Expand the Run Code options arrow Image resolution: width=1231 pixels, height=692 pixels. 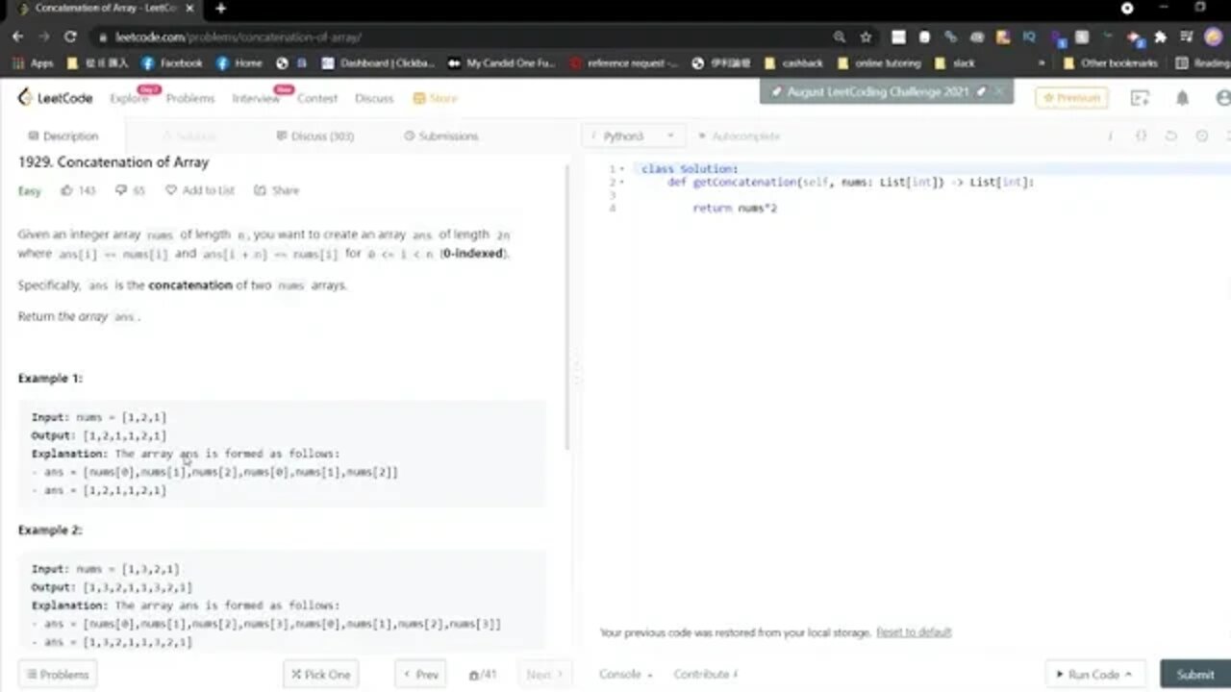pos(1128,675)
